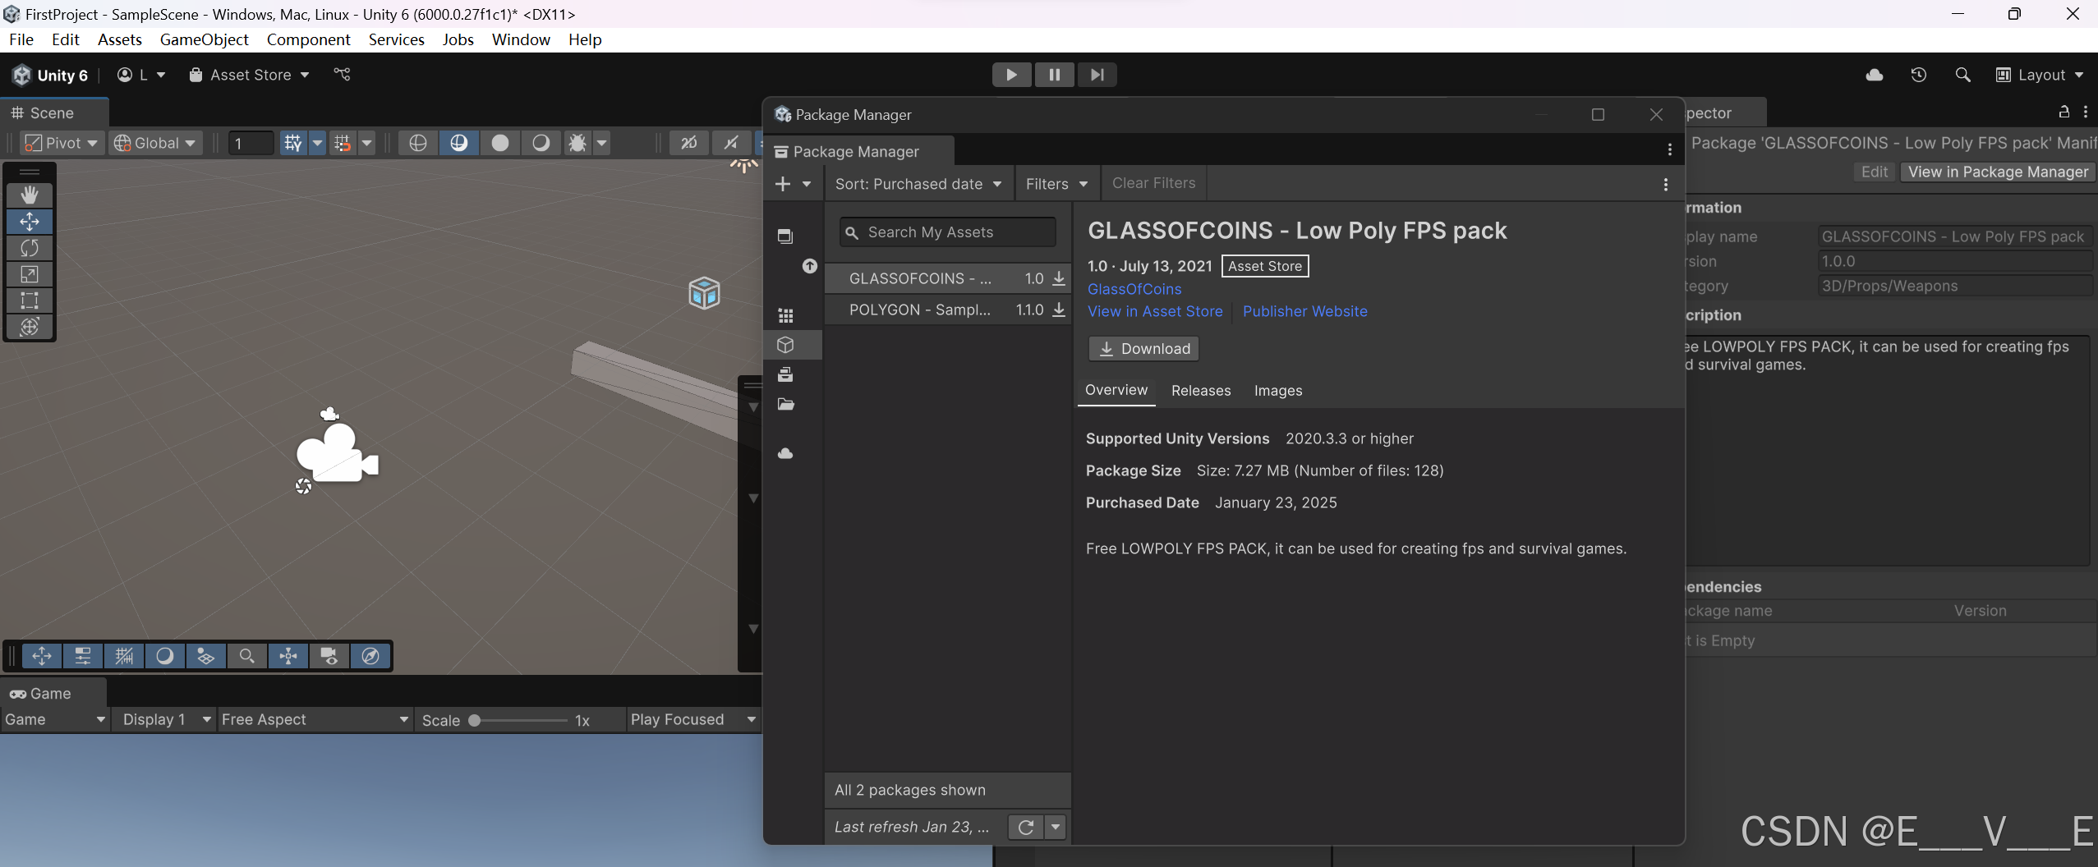Select the Rotate tool

30,248
